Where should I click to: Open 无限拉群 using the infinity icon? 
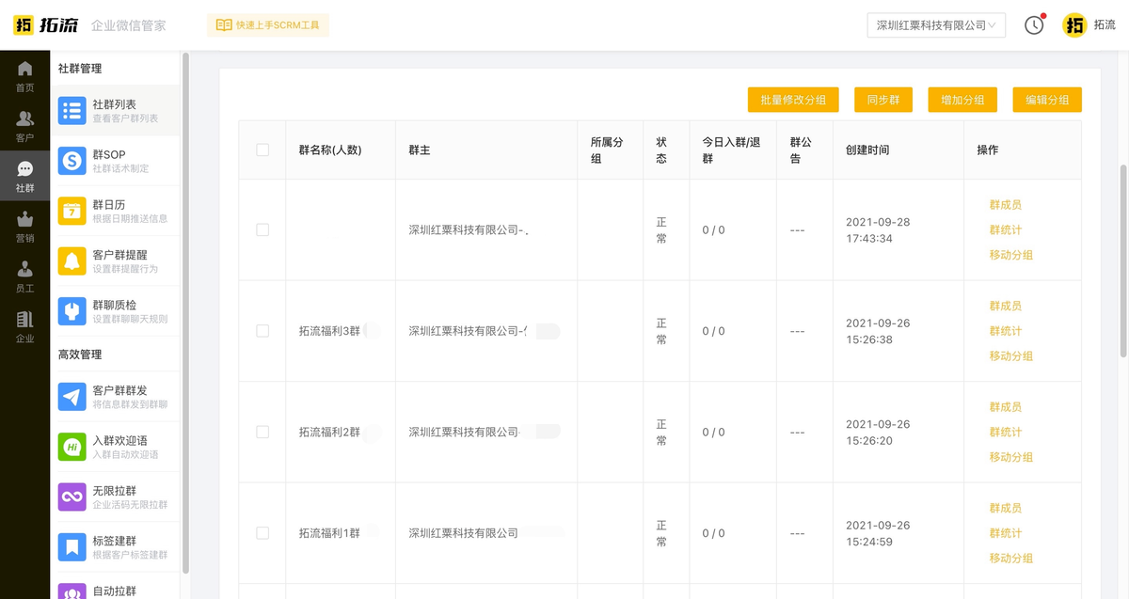click(72, 496)
